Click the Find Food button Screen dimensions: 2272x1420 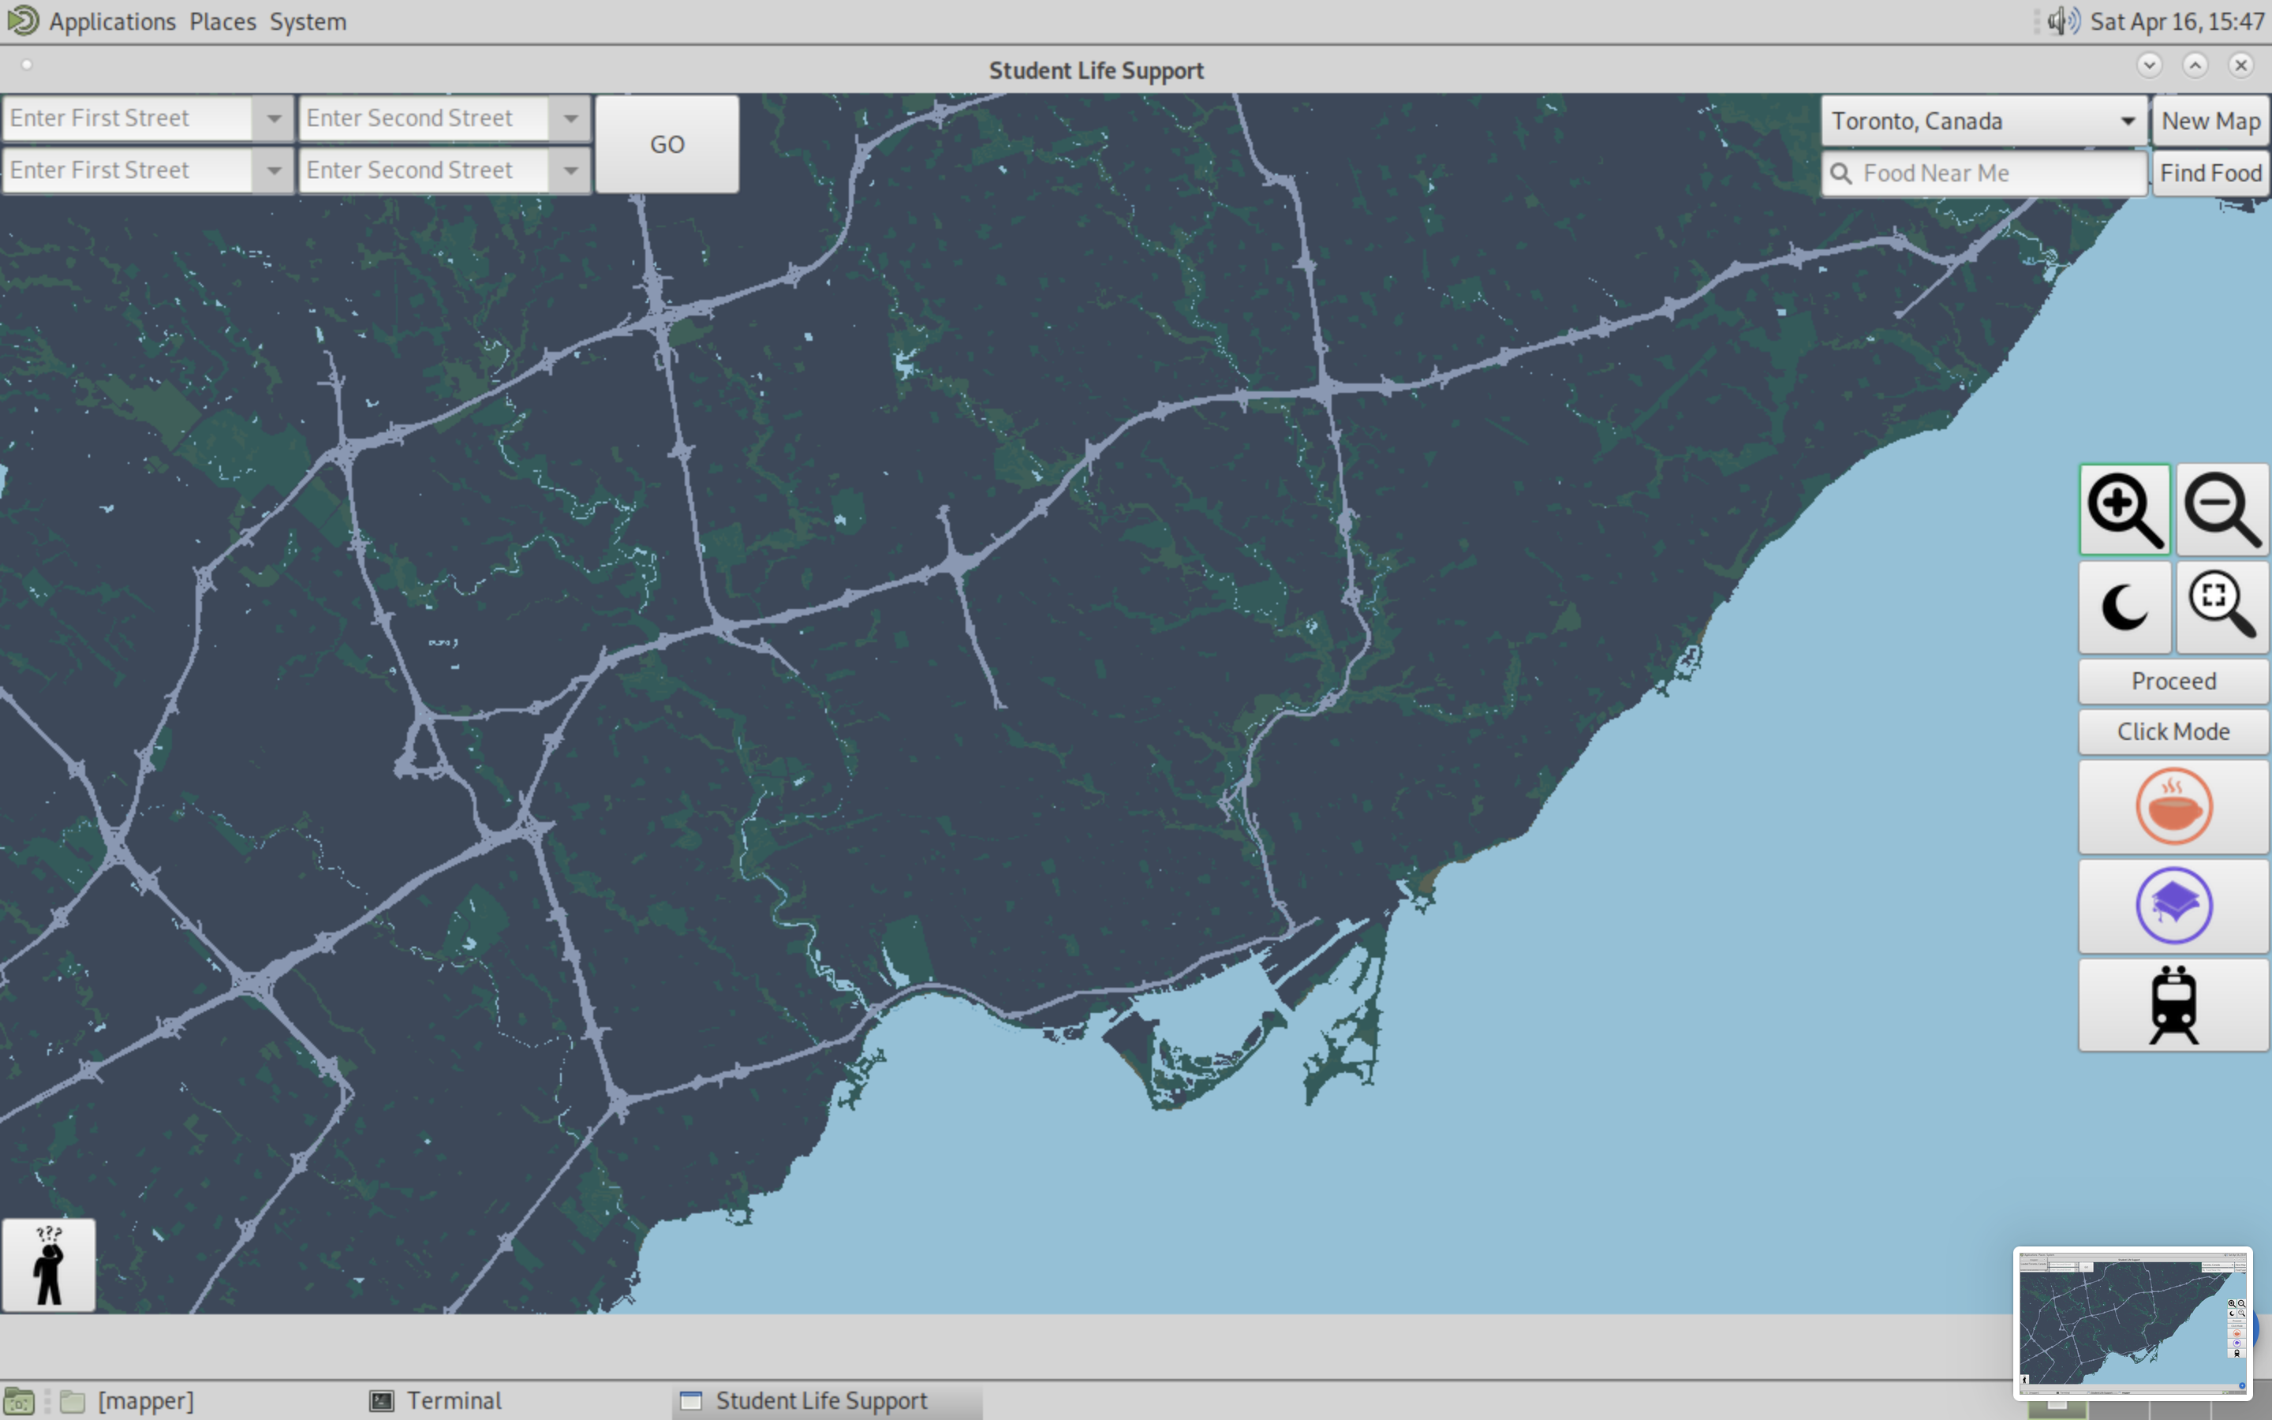click(2210, 173)
